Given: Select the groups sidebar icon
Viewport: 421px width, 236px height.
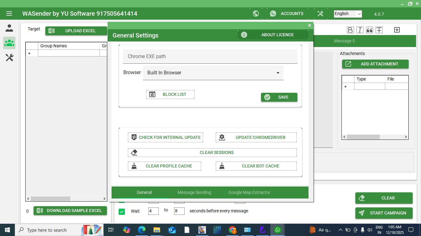Looking at the screenshot, I should (9, 43).
